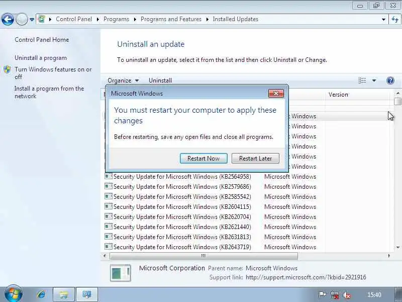Open the view options dropdown arrow

click(374, 81)
